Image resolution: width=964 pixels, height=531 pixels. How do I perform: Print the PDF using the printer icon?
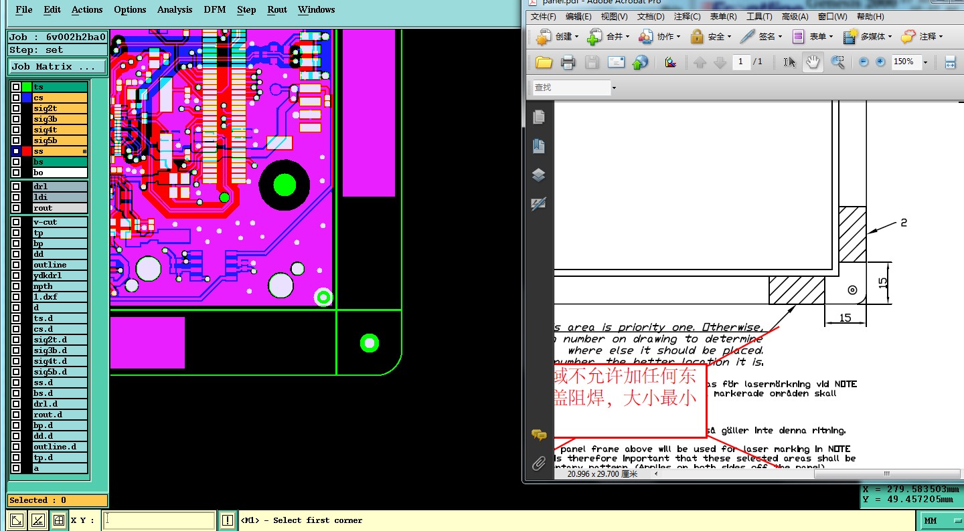[x=568, y=62]
